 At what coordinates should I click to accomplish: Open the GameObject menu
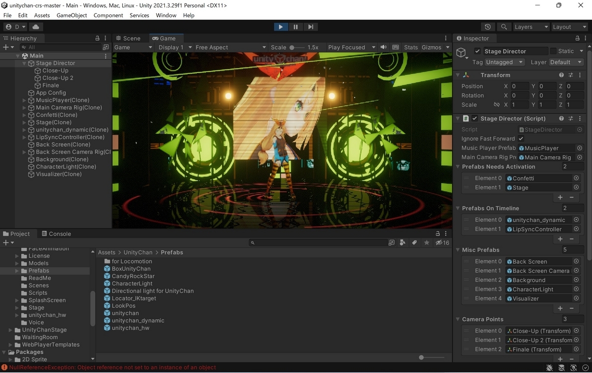click(72, 15)
